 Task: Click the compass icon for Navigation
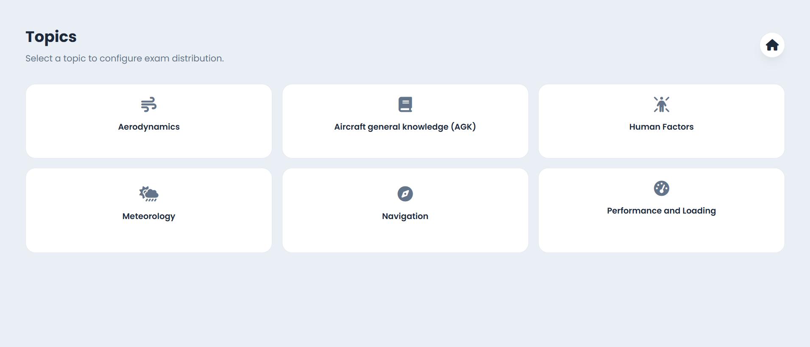click(x=405, y=194)
